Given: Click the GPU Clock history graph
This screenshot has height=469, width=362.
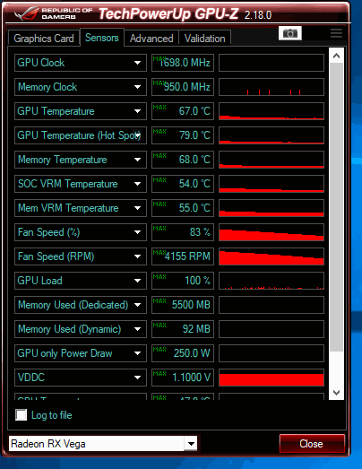Looking at the screenshot, I should [271, 63].
